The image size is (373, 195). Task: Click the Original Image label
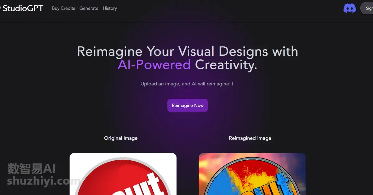coord(121,138)
